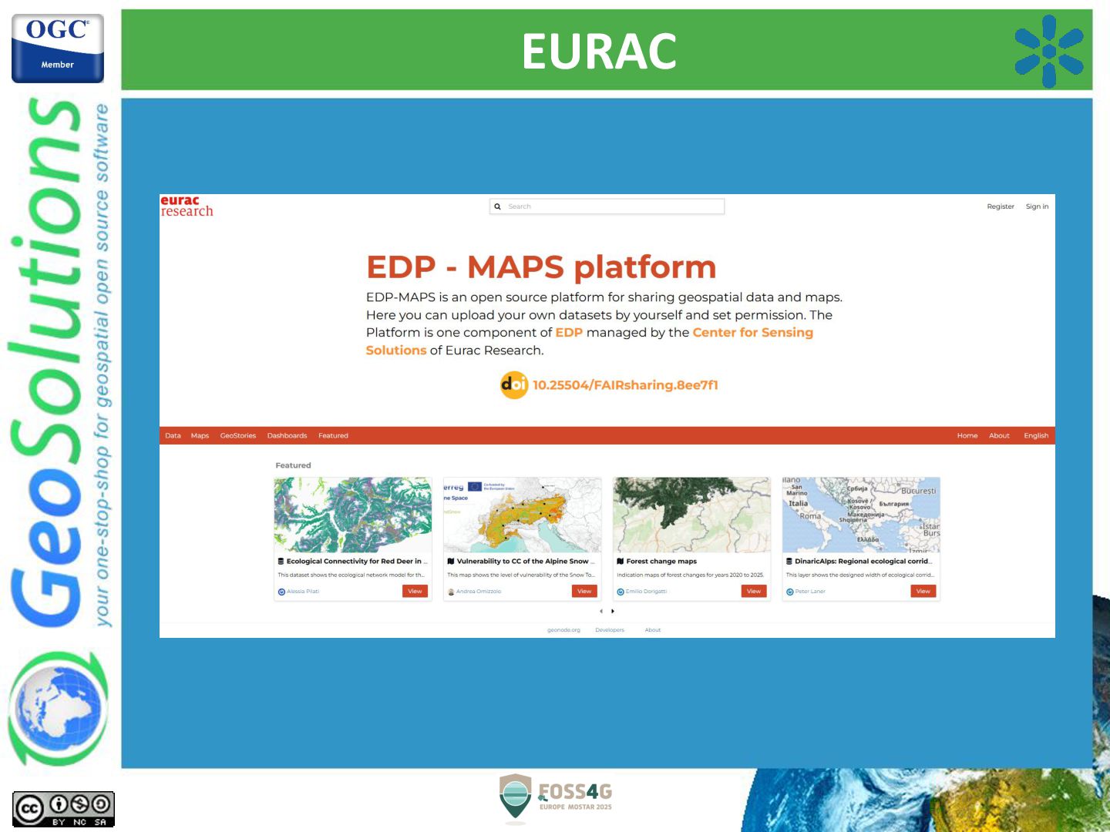1110x832 pixels.
Task: Open the English language dropdown
Action: [x=1036, y=436]
